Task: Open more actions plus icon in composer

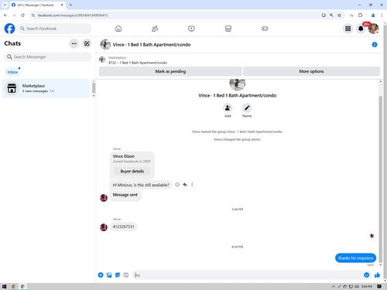Action: point(101,275)
